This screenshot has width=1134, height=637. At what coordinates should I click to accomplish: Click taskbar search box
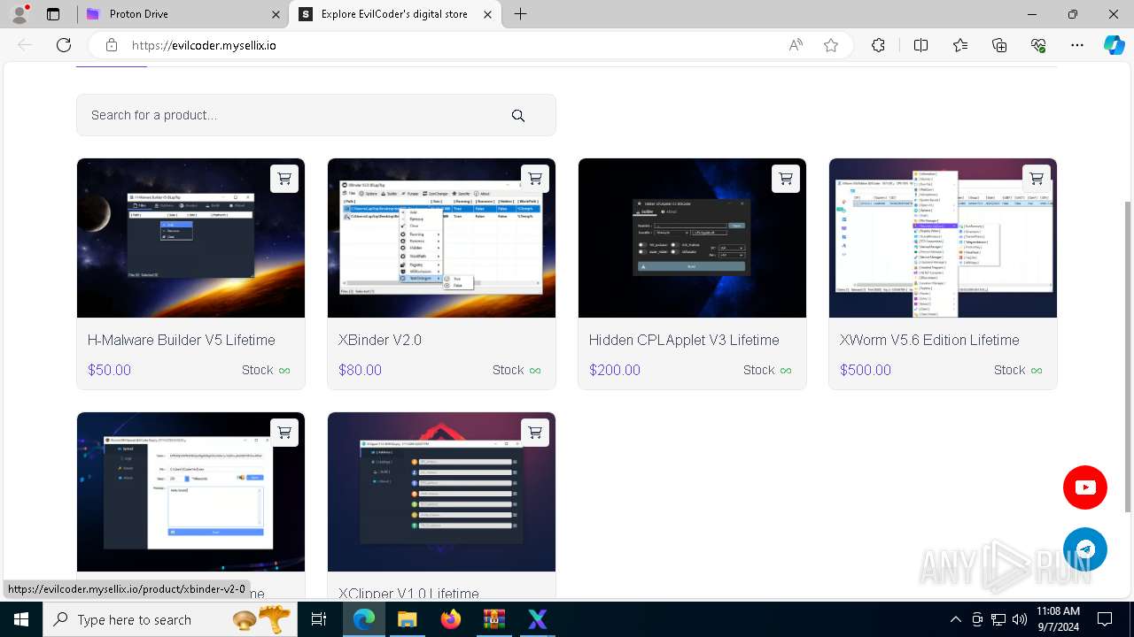click(x=170, y=619)
